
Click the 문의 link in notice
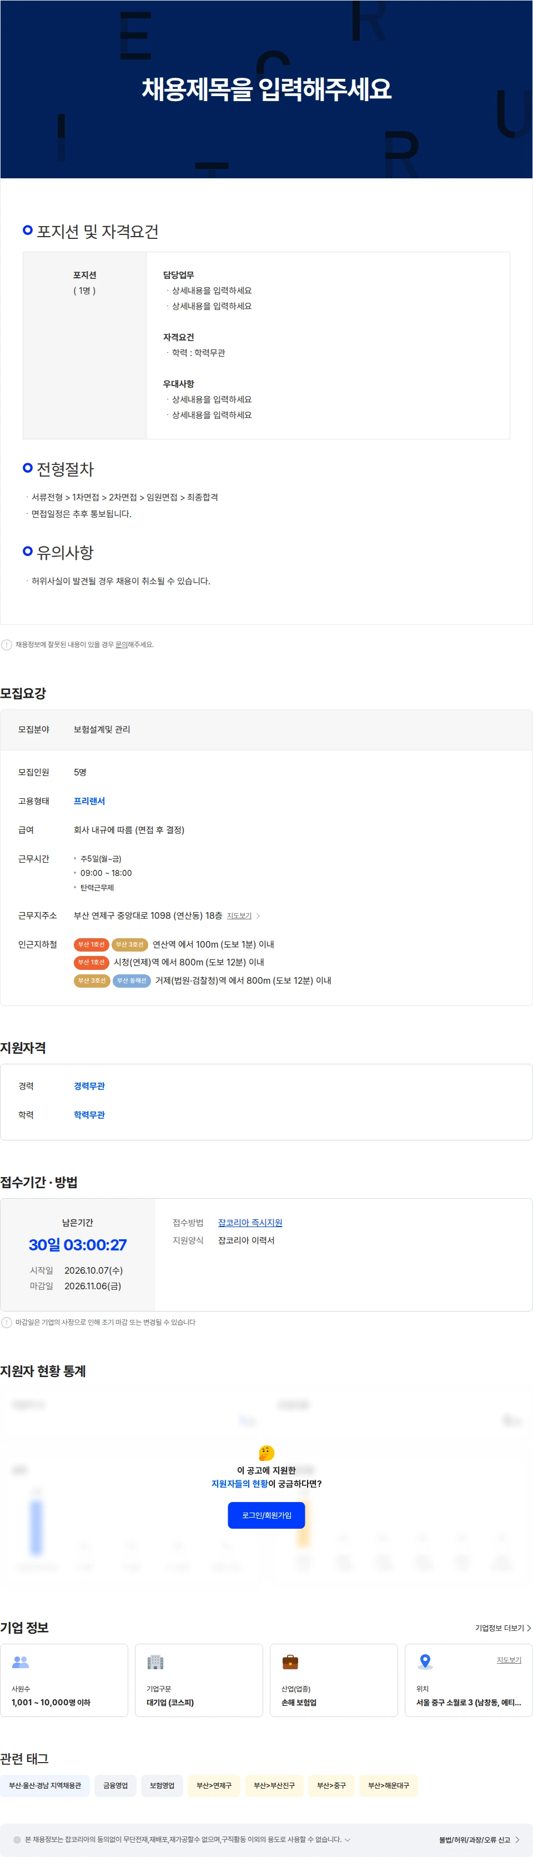point(121,644)
